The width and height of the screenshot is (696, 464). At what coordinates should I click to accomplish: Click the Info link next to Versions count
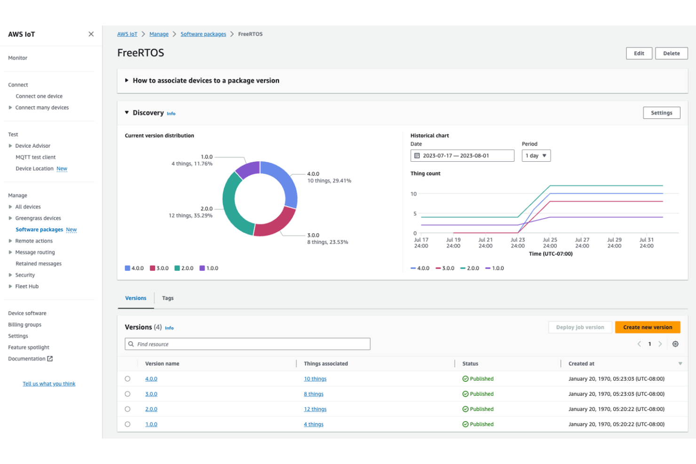coord(169,328)
